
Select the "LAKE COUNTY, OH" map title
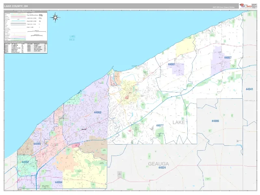[x=16, y=6]
